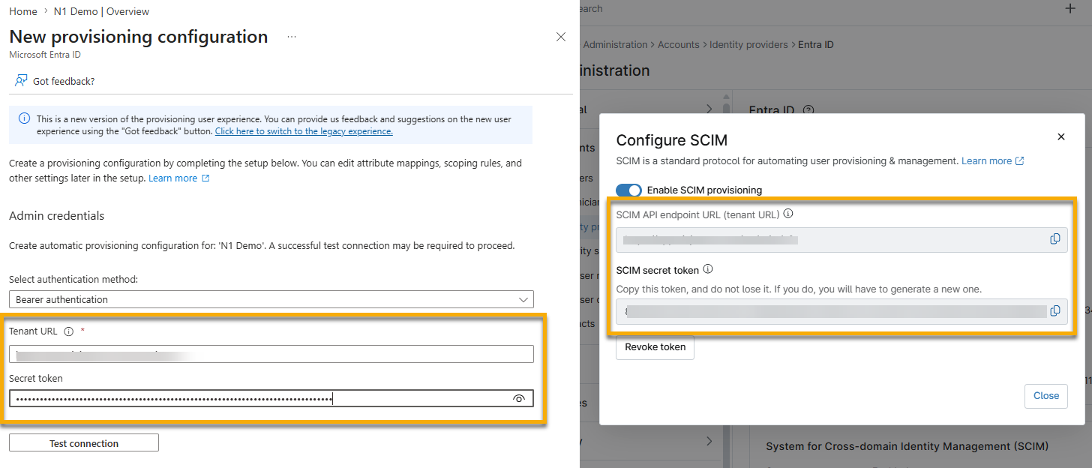Click the help icon next to Entra ID heading
Viewport: 1092px width, 468px height.
click(808, 110)
